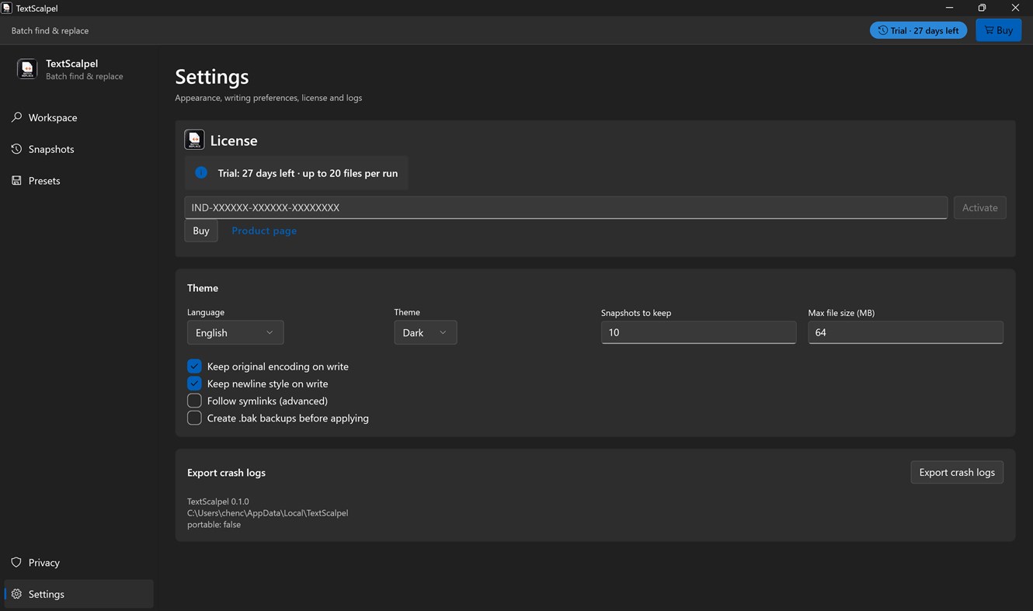Open the Product page link
The height and width of the screenshot is (611, 1033).
[x=264, y=231]
